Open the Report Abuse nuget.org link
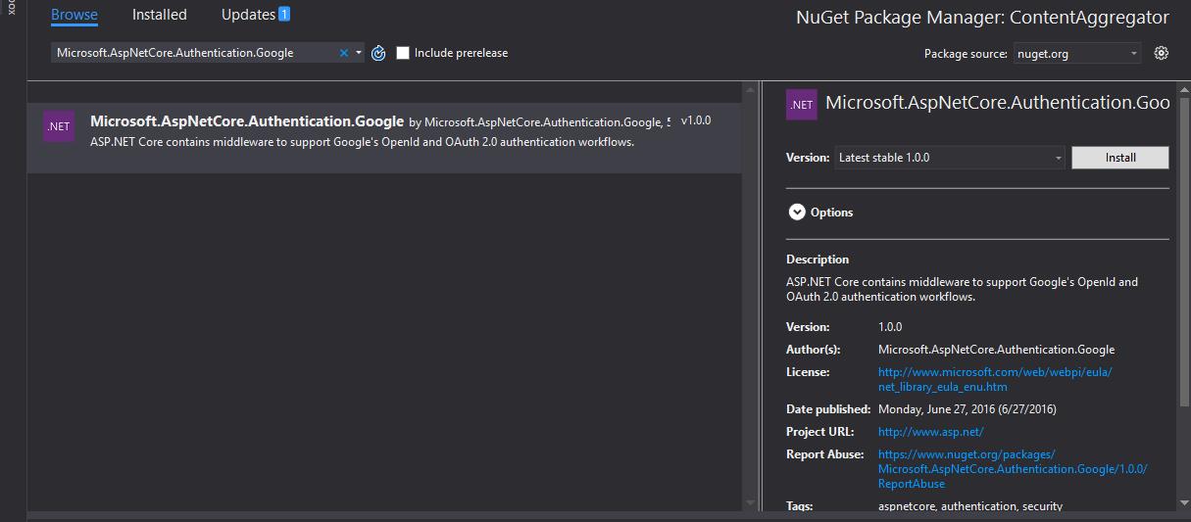This screenshot has width=1191, height=522. pos(1013,469)
